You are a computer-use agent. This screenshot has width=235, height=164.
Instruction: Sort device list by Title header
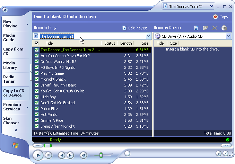click(x=160, y=43)
